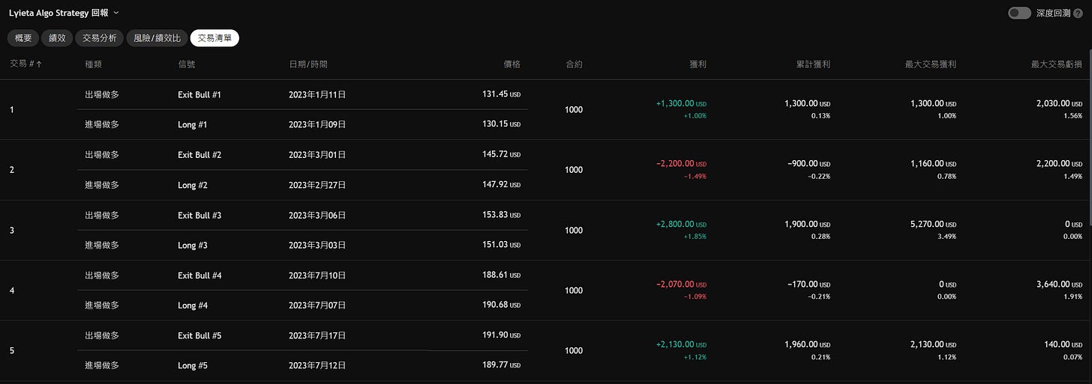The height and width of the screenshot is (384, 1092).
Task: Click the date 2023年3月01日
Action: [x=317, y=155]
